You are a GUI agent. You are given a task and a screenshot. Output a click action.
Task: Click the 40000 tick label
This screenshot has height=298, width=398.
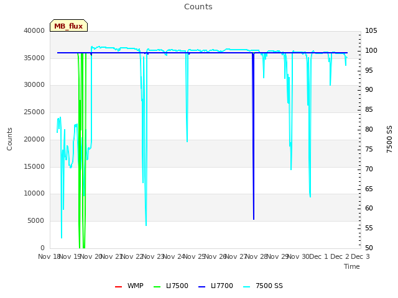point(34,30)
